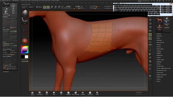Select the Spray stroke type
The height and width of the screenshot is (97, 173).
pyautogui.click(x=13, y=9)
